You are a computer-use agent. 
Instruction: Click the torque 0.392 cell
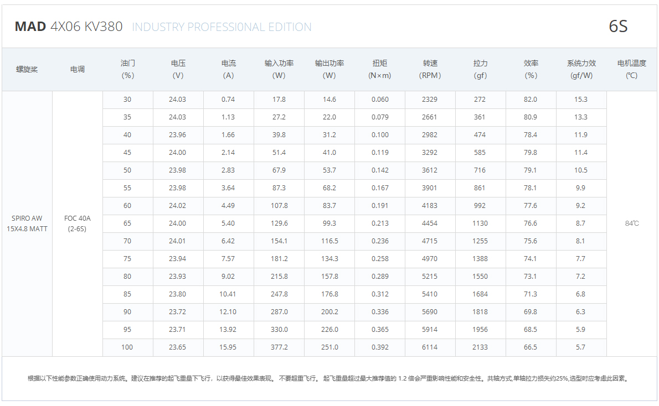pos(380,347)
